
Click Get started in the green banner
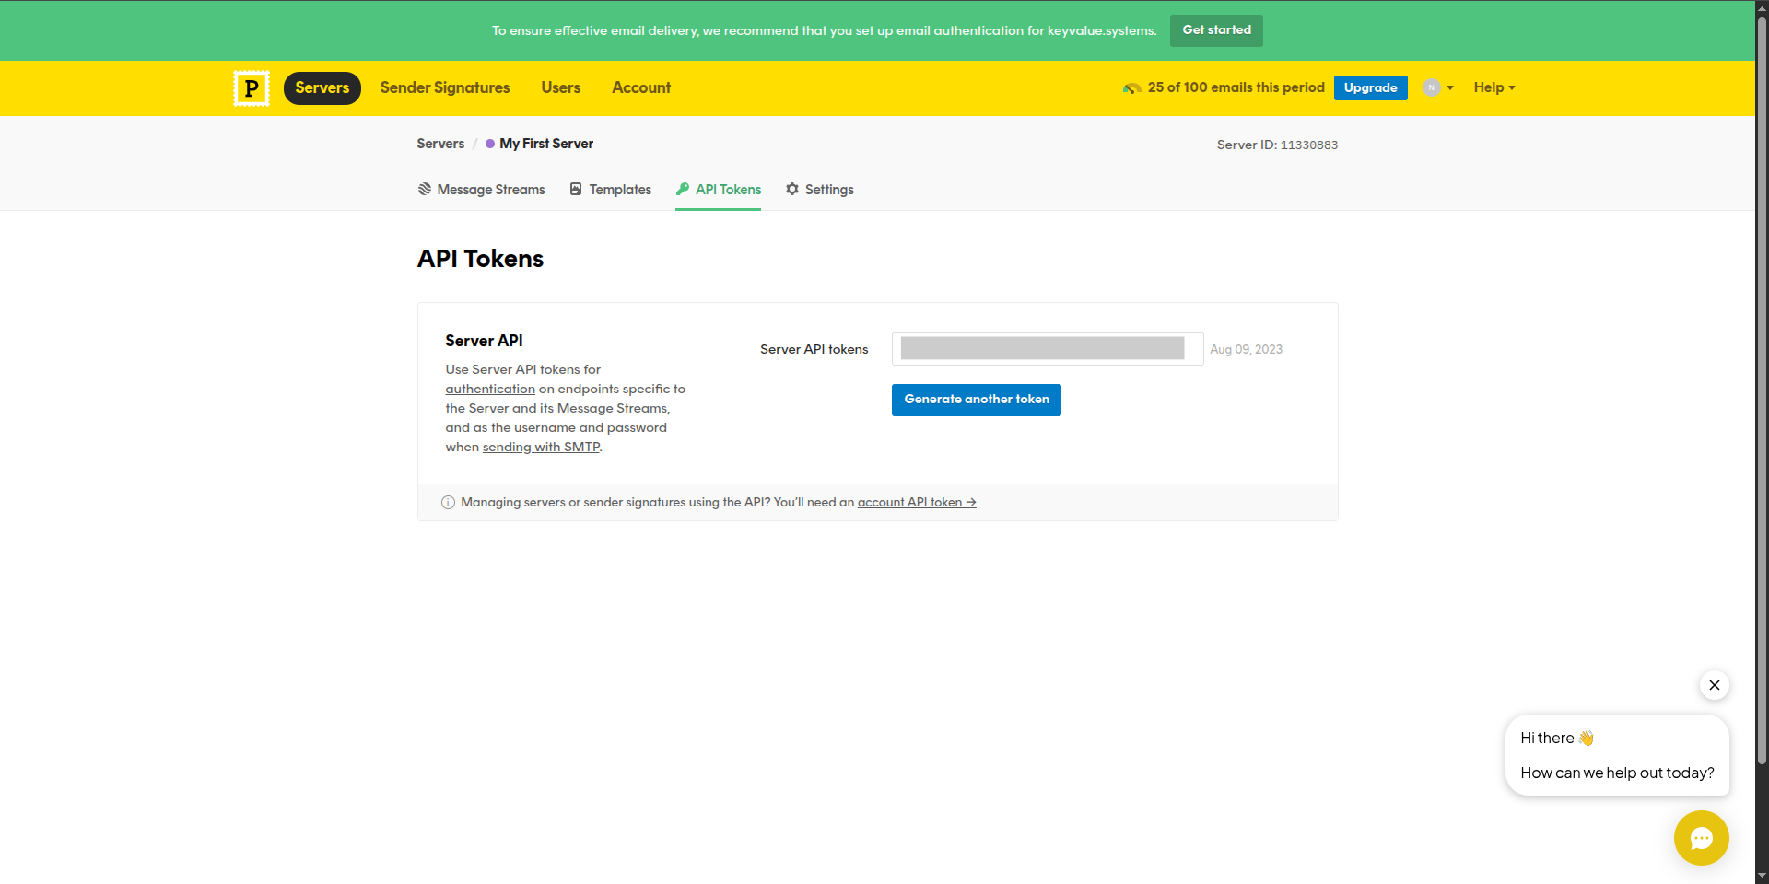[x=1215, y=30]
